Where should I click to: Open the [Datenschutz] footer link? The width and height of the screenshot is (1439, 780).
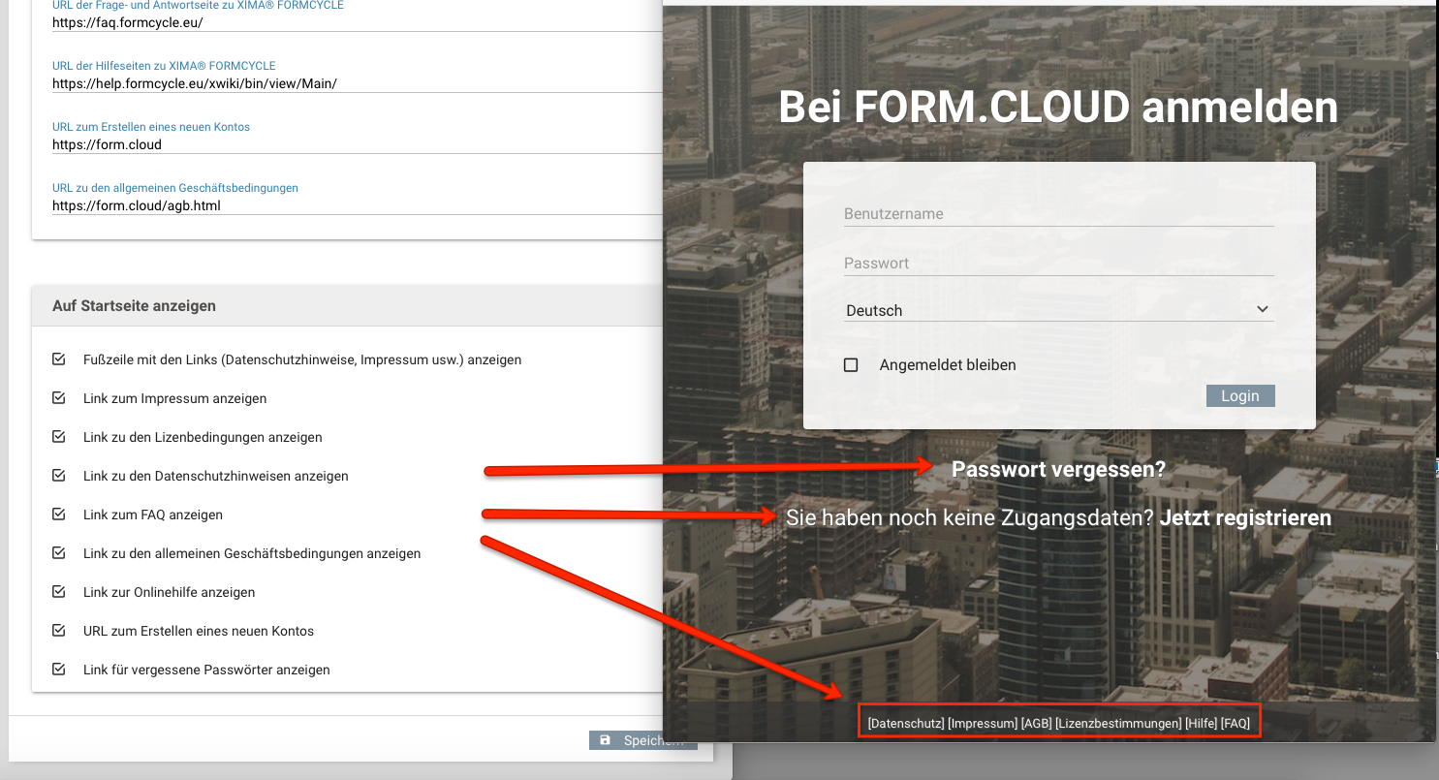click(x=906, y=724)
